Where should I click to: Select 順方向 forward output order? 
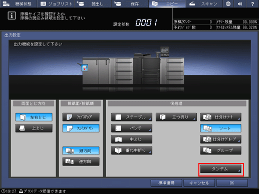(81, 150)
